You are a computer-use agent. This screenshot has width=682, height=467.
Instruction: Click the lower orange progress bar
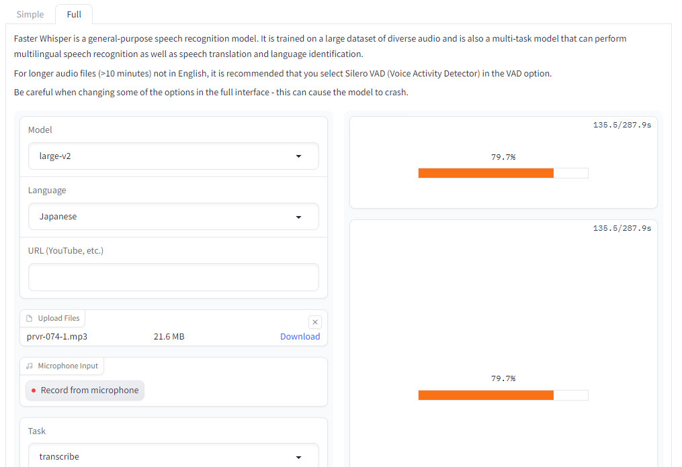pos(485,395)
